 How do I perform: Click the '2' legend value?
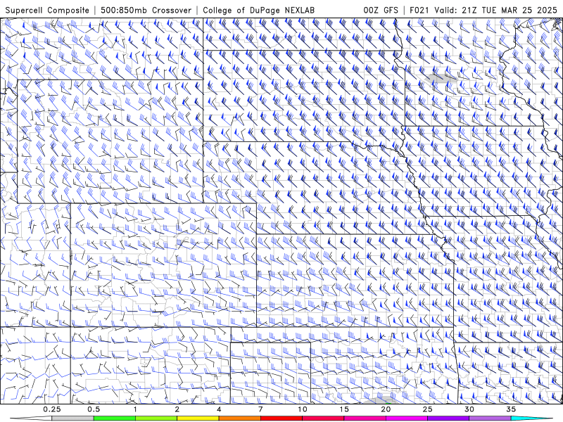click(177, 409)
